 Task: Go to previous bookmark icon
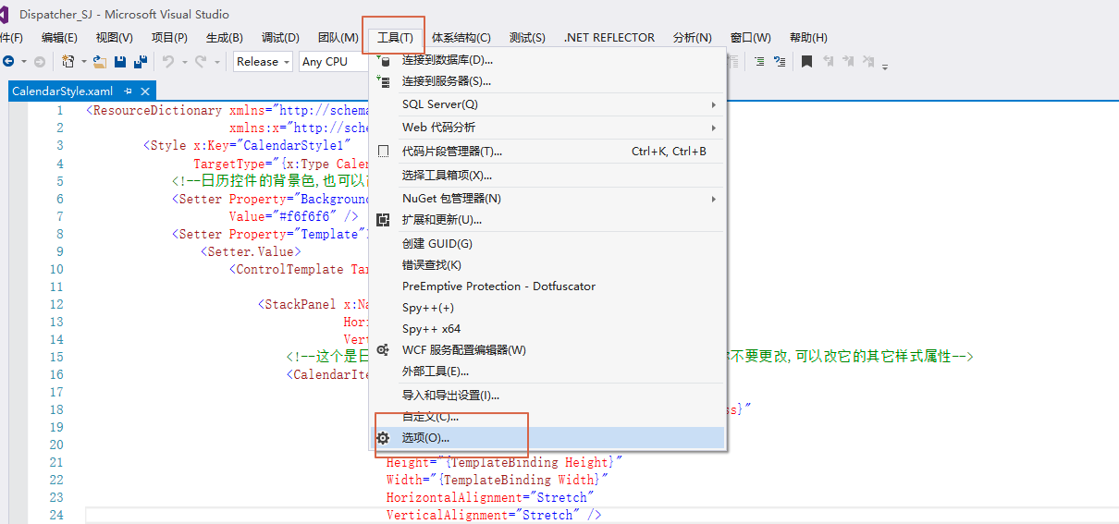[829, 62]
